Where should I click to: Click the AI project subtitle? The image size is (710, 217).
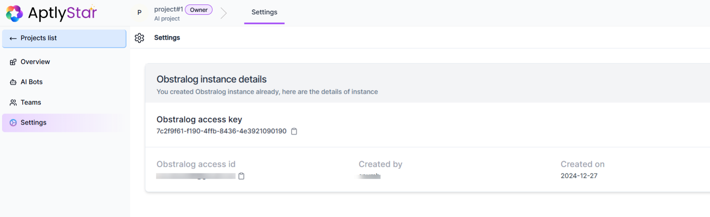[167, 18]
